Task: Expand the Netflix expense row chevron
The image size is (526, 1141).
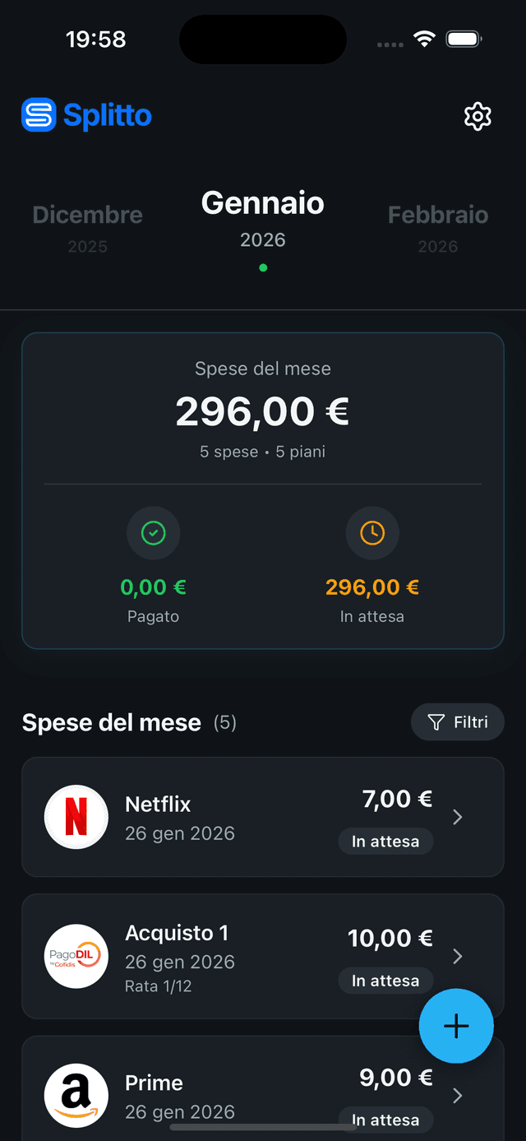Action: click(458, 817)
